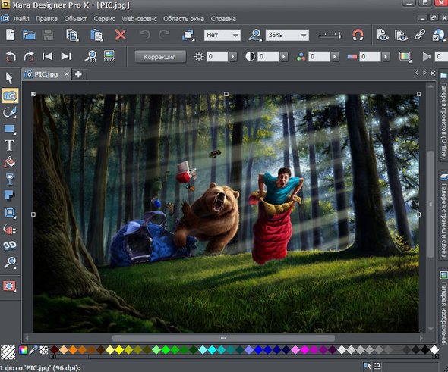Rotate the photo clockwise

[x=29, y=56]
